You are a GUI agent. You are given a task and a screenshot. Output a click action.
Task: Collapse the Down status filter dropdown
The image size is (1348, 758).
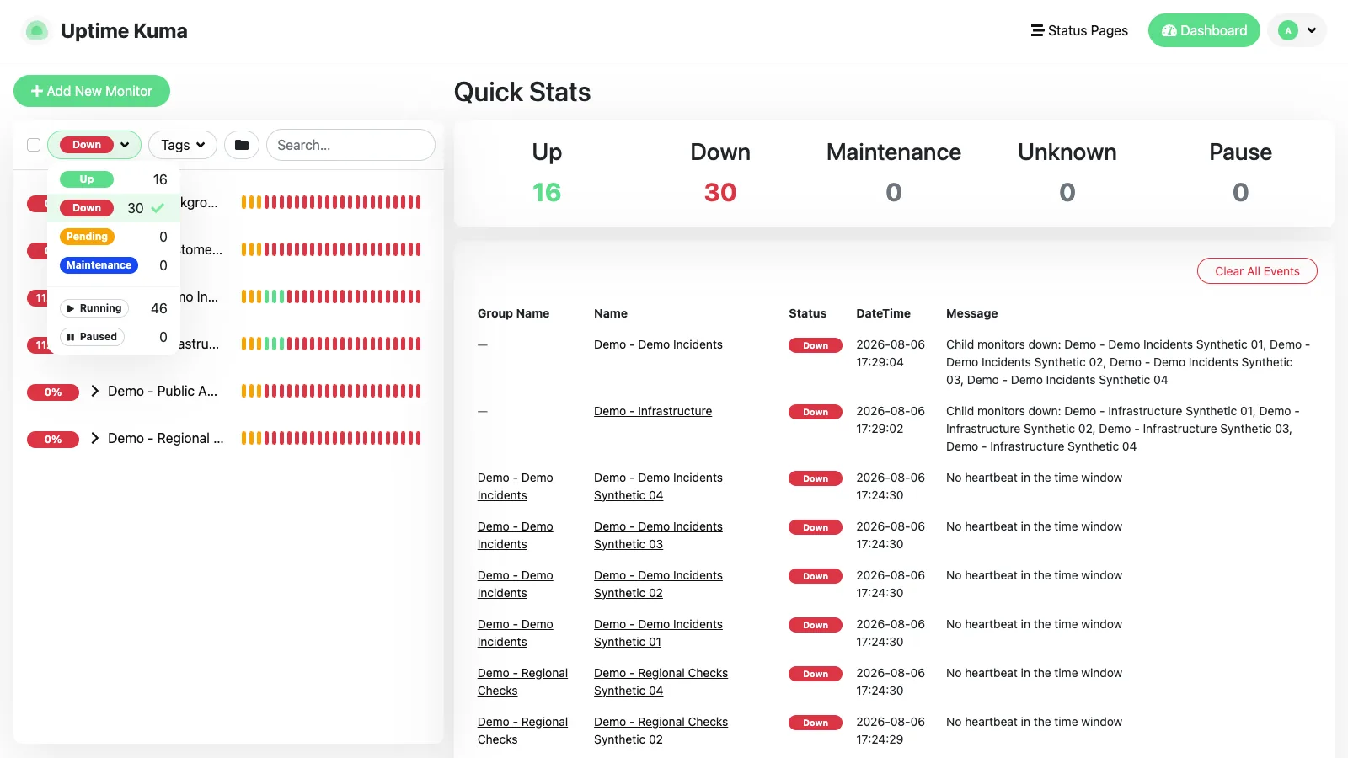coord(94,145)
